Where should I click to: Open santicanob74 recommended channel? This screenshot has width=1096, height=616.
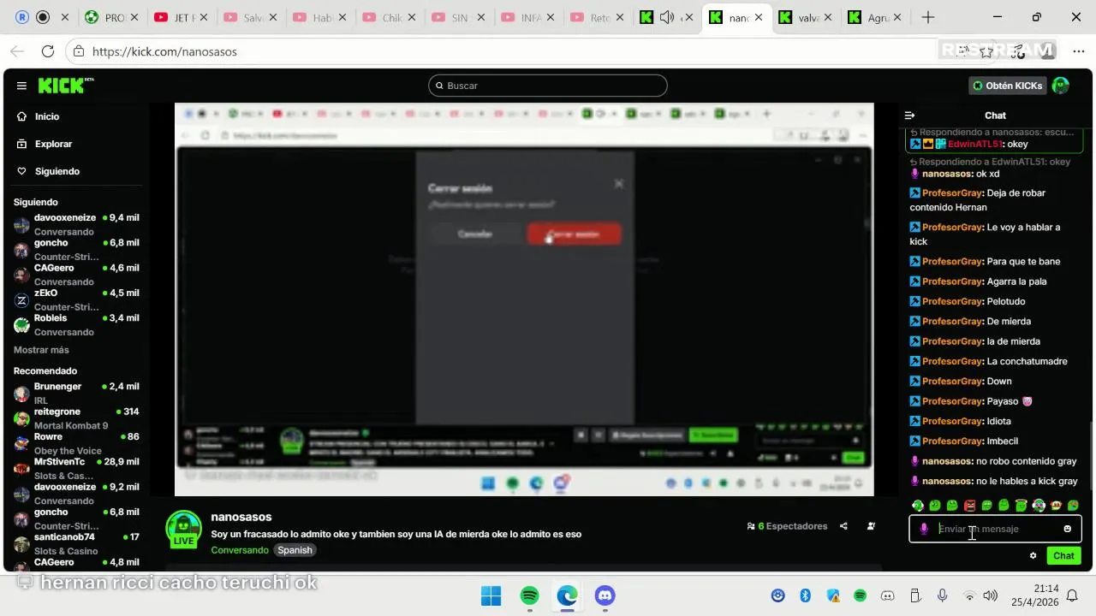coord(75,542)
